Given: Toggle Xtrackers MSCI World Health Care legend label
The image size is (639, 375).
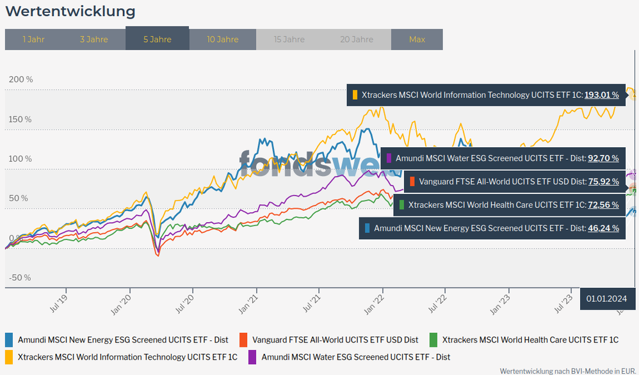Looking at the screenshot, I should coord(530,340).
